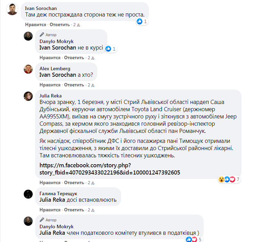Click Danylo Mokryk's avatar on last comment
Screen dimensions: 257x242
[28, 221]
